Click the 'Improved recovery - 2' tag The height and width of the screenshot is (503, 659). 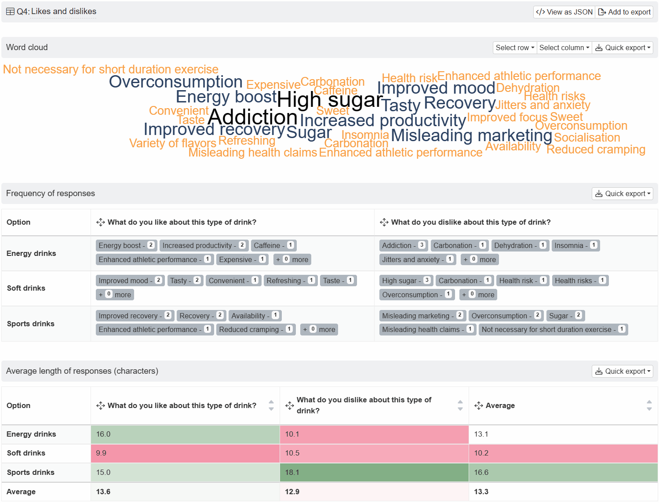(135, 316)
